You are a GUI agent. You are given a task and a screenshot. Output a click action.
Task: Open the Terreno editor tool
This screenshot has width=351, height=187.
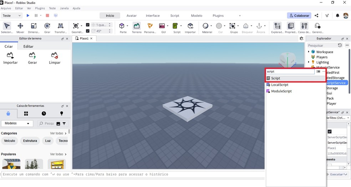[x=137, y=28]
